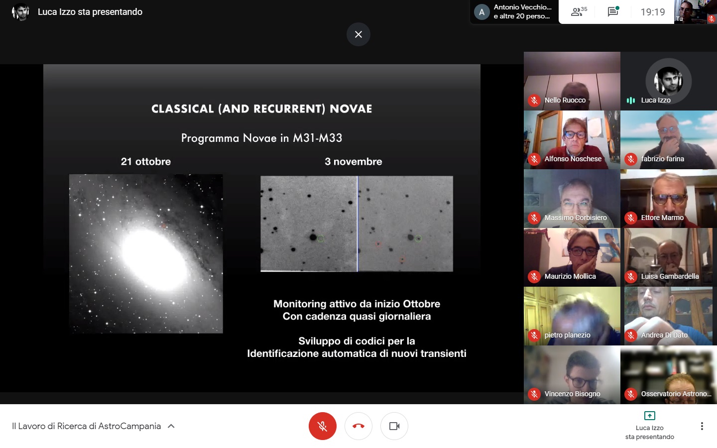Image resolution: width=717 pixels, height=448 pixels.
Task: Click muted mic icon on fabrizio farina
Action: 631,159
